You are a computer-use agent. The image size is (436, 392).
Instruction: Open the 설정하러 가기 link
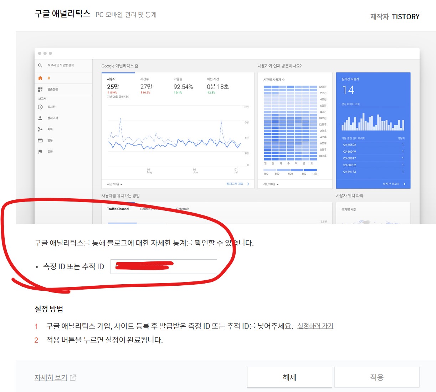(x=315, y=326)
